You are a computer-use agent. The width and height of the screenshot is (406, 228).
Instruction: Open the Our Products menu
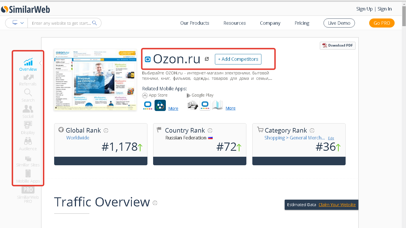pyautogui.click(x=194, y=23)
